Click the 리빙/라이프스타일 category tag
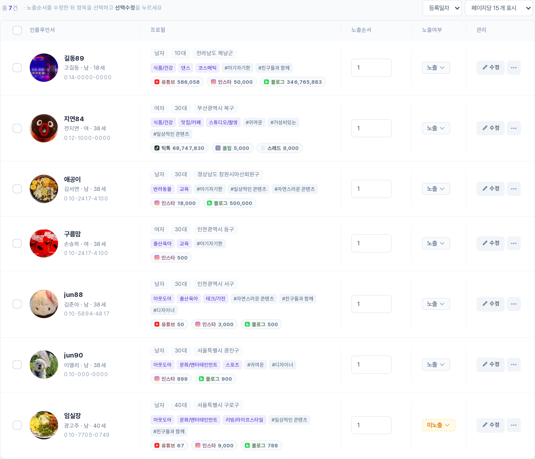Image resolution: width=535 pixels, height=459 pixels. tap(244, 420)
